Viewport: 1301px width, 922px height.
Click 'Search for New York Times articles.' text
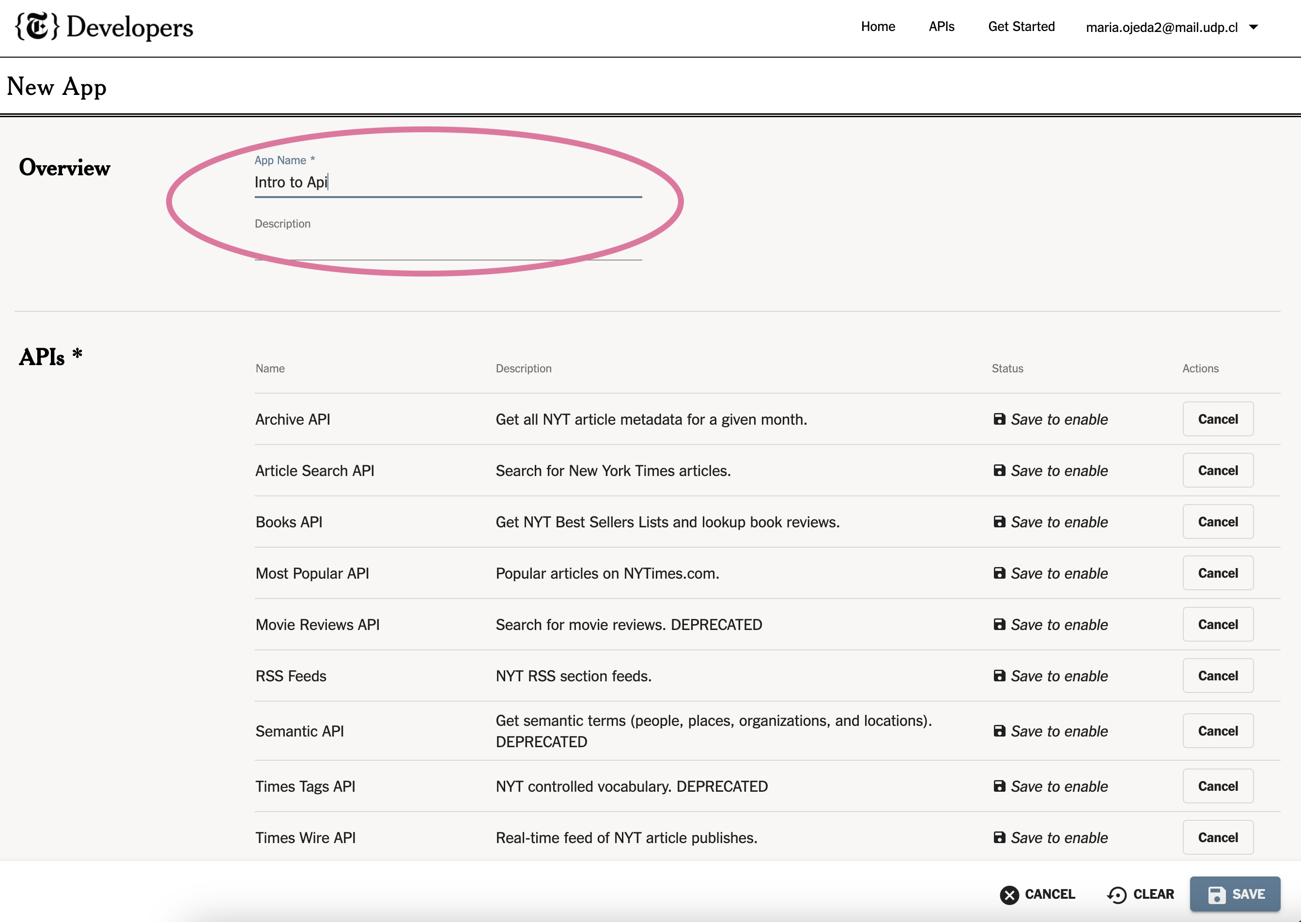click(613, 470)
